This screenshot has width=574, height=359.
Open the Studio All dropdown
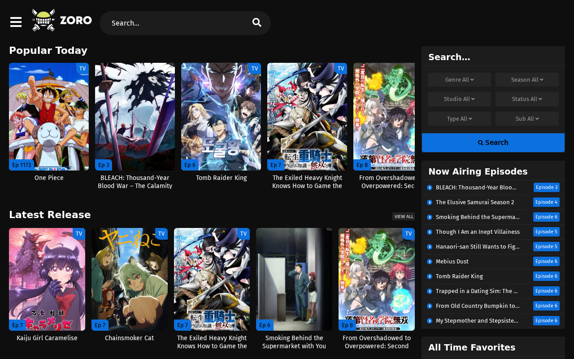tap(459, 99)
